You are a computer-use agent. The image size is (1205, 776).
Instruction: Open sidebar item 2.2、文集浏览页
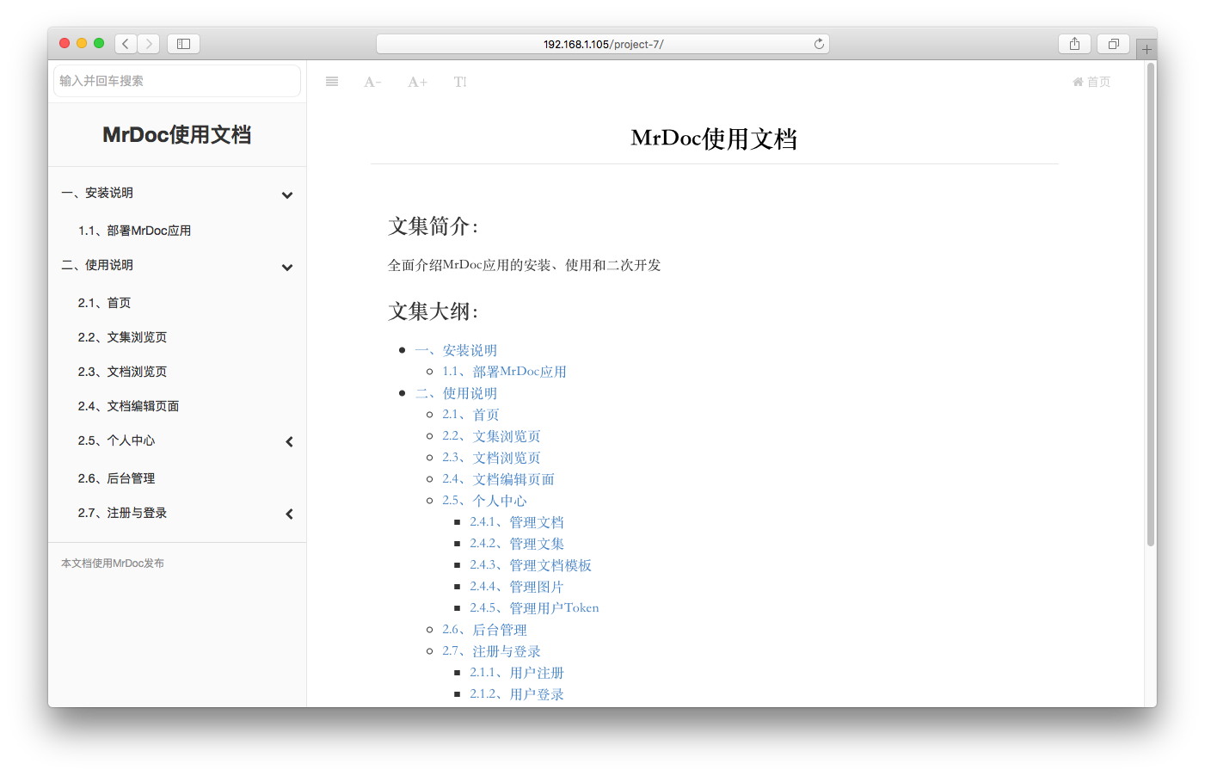[x=122, y=337]
